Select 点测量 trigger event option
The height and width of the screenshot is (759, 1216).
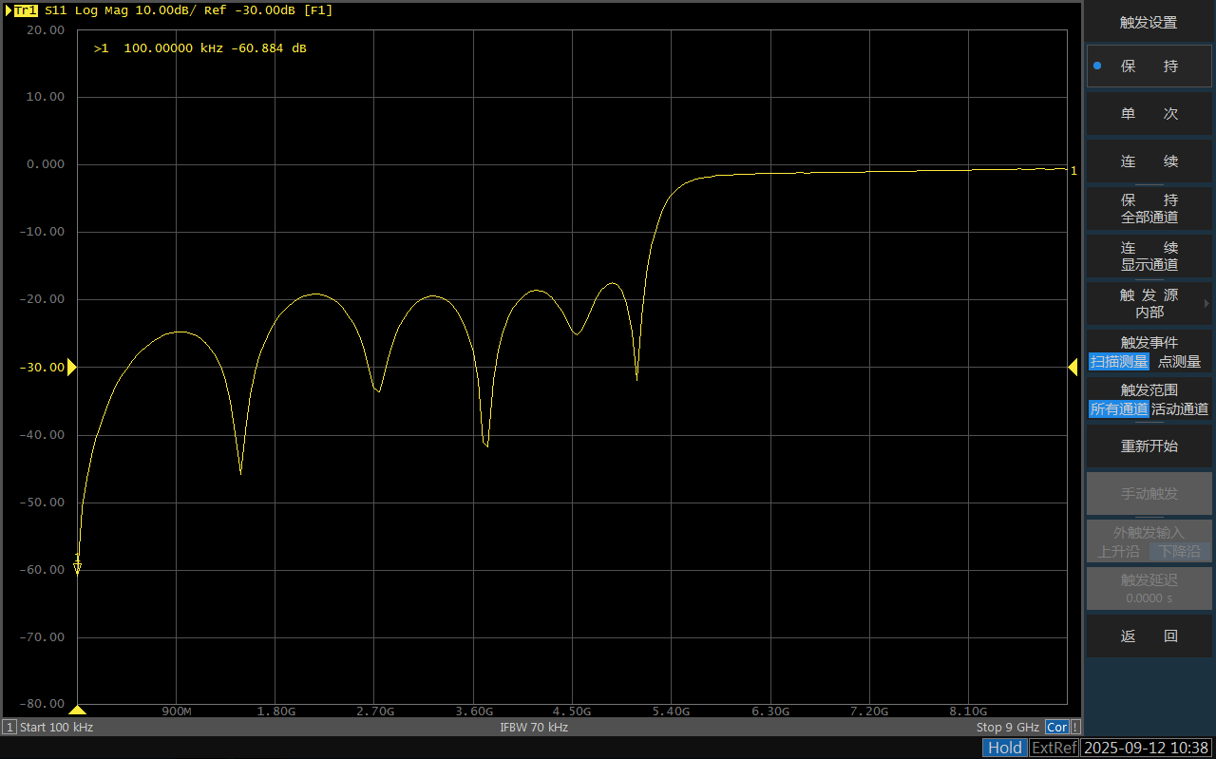tap(1179, 362)
